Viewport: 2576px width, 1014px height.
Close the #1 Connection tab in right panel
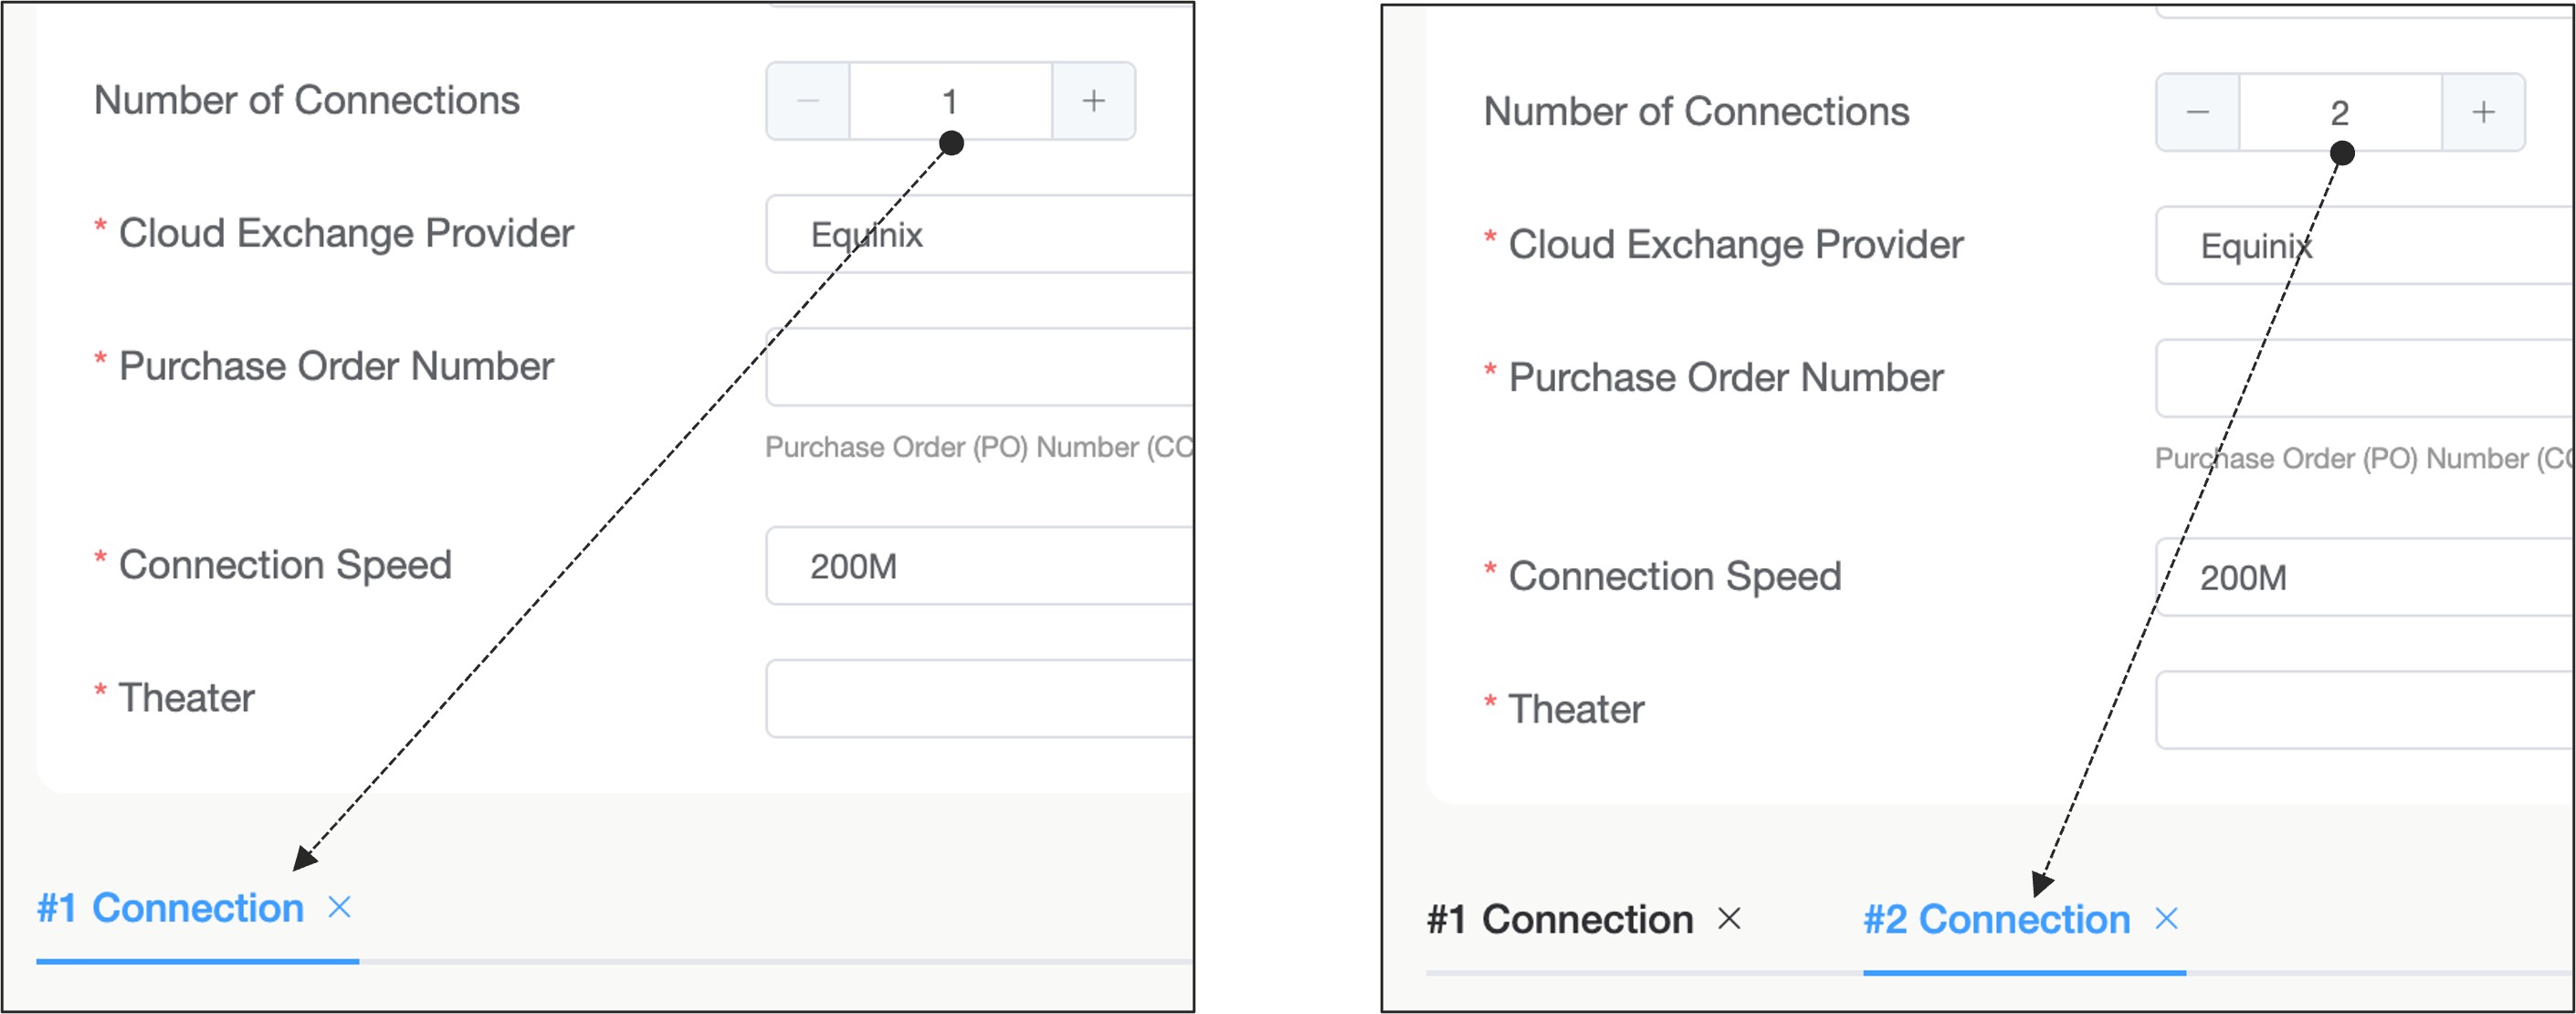1729,918
